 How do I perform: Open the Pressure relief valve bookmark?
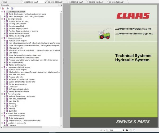[16, 77]
